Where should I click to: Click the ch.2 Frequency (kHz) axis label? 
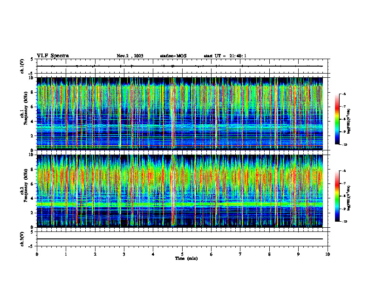pyautogui.click(x=24, y=185)
